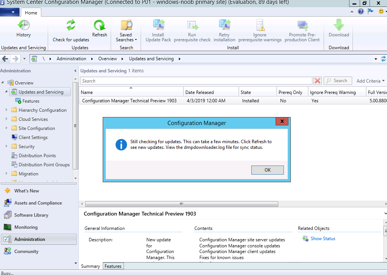
Task: Select Configuration Manager Technical Preview 1903 row
Action: pos(233,101)
